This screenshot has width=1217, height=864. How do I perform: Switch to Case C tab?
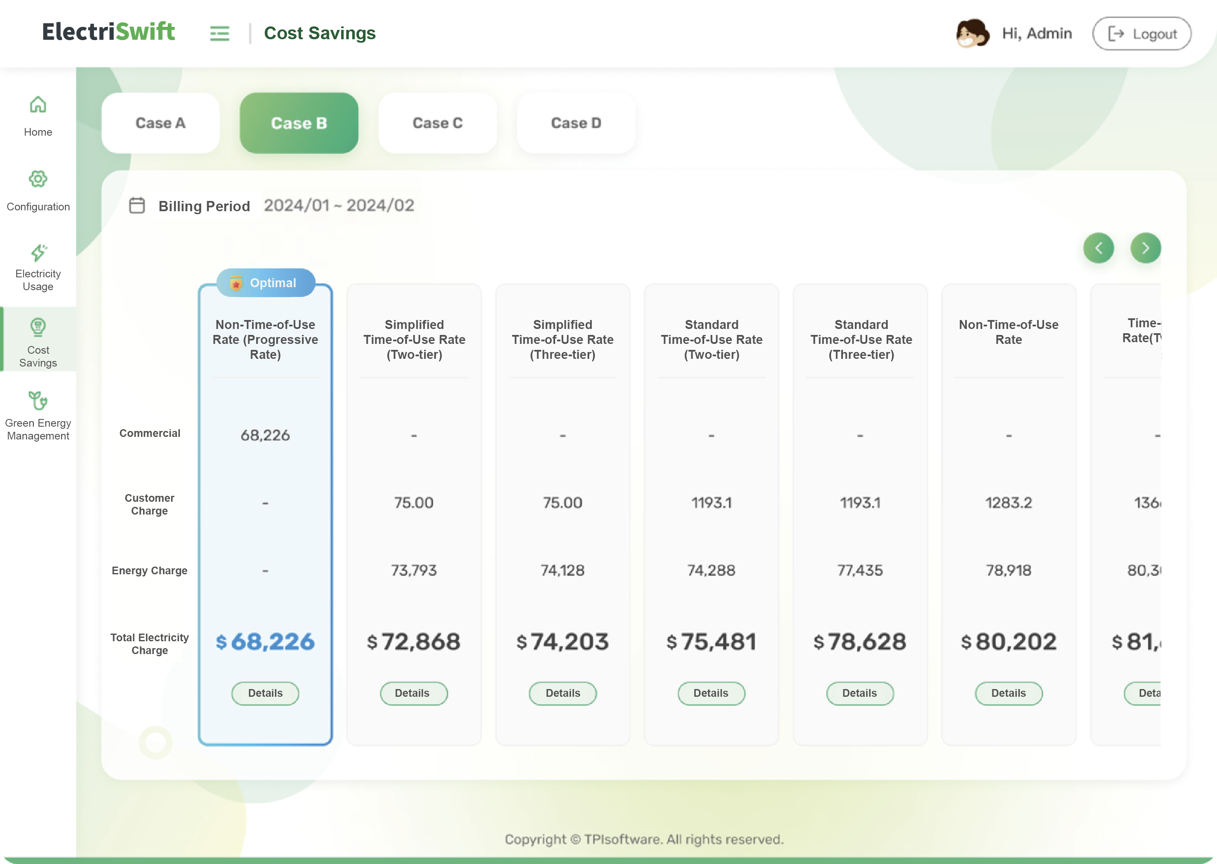click(437, 123)
